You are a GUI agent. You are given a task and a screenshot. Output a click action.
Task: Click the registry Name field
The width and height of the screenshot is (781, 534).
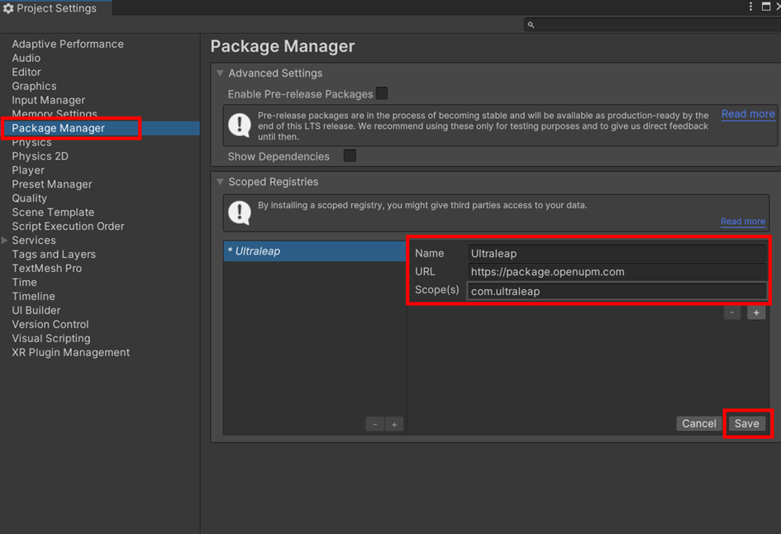[x=617, y=253]
